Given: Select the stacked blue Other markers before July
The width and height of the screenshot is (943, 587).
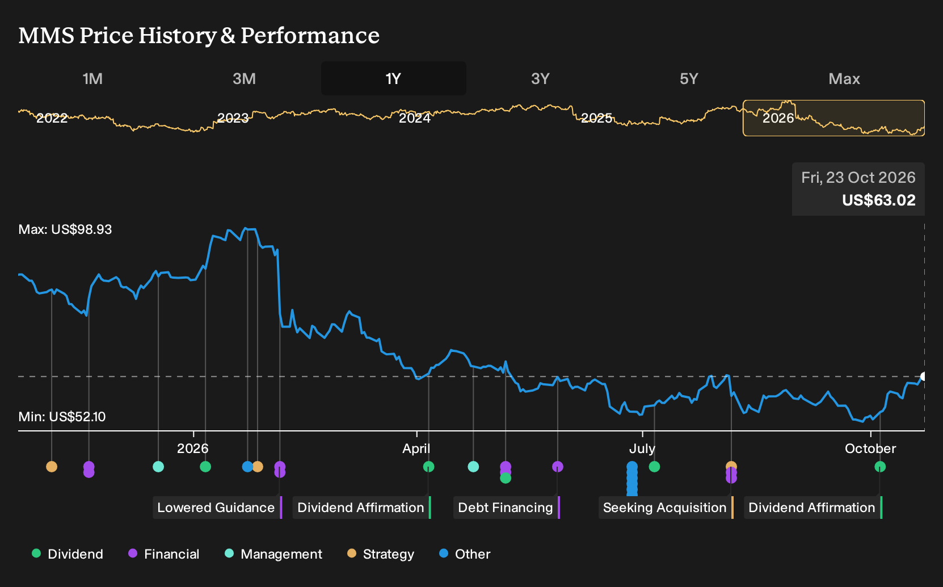Looking at the screenshot, I should [x=632, y=479].
